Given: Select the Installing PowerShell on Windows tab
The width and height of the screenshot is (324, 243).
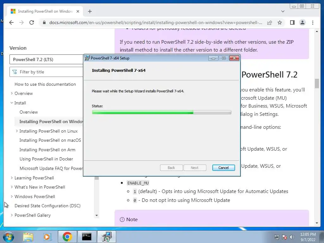Looking at the screenshot, I should pyautogui.click(x=45, y=11).
